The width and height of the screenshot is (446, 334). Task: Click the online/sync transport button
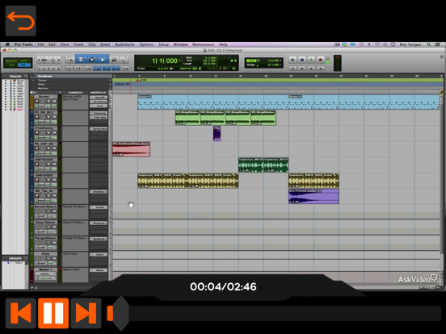(x=292, y=60)
